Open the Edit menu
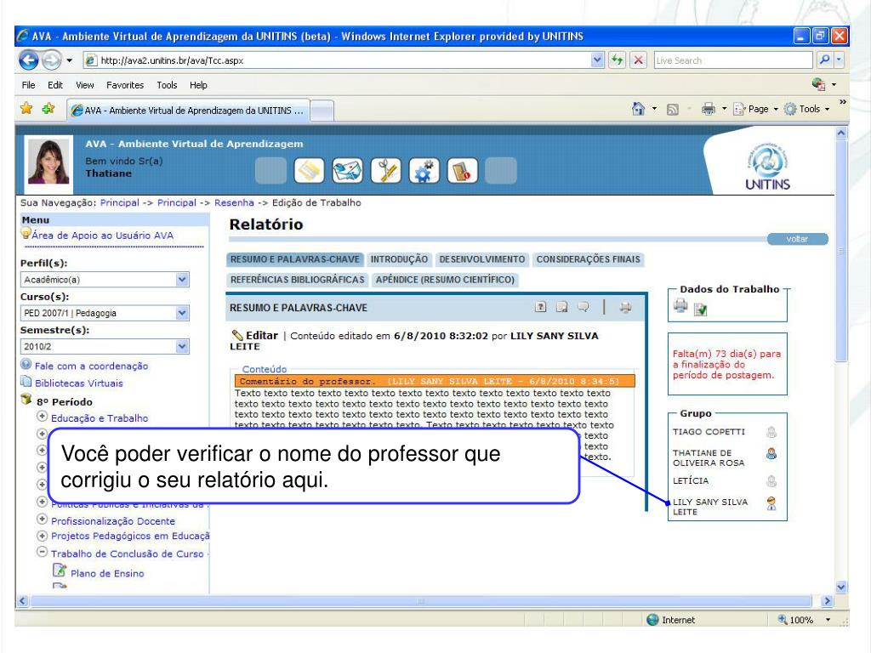The height and width of the screenshot is (653, 871). pos(55,85)
